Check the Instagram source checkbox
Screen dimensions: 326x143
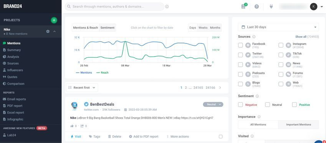click(x=281, y=45)
